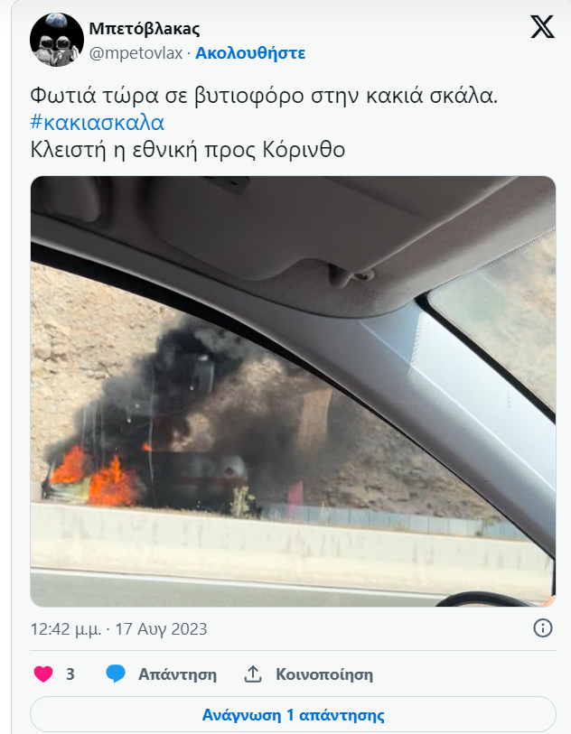Follow the account via Ακολουθήστε
This screenshot has width=571, height=734.
point(250,53)
